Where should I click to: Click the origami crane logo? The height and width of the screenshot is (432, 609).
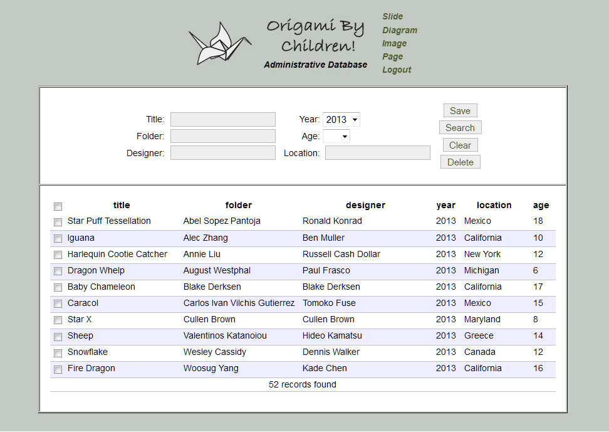219,43
